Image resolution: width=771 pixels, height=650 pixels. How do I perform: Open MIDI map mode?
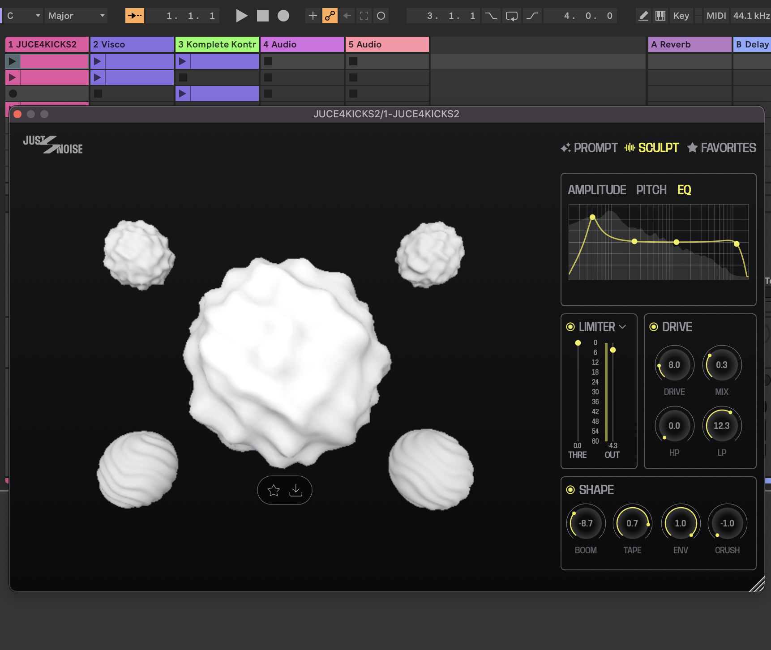click(716, 16)
